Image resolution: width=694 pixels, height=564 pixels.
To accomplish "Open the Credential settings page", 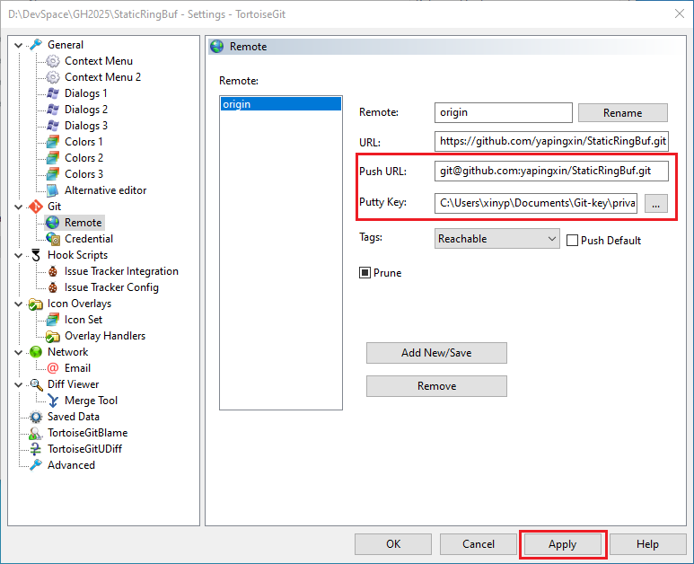I will click(89, 239).
